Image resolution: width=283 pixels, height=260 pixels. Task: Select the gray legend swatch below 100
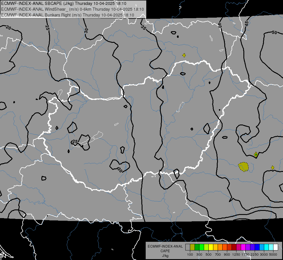[188, 247]
